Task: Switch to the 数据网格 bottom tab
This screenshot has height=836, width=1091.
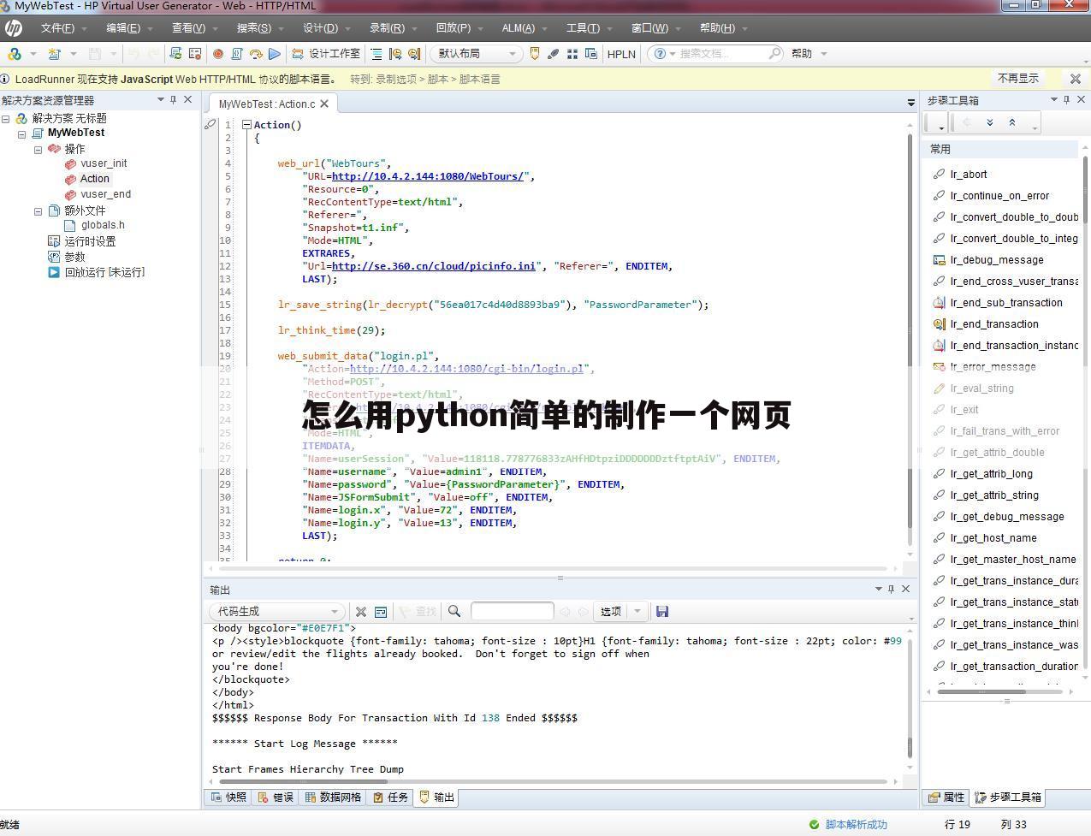Action: tap(333, 797)
